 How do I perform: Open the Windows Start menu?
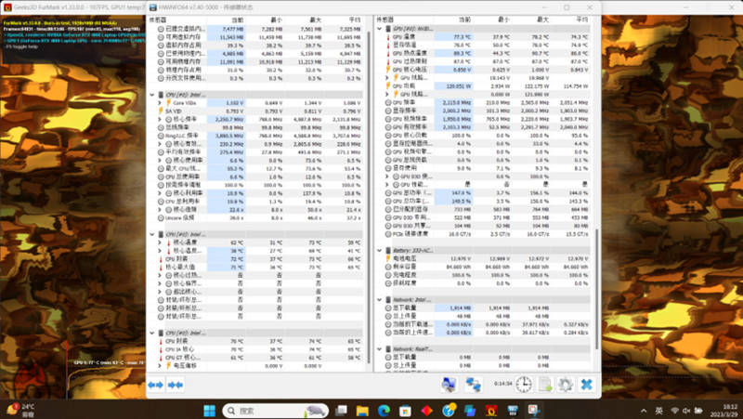coord(210,411)
